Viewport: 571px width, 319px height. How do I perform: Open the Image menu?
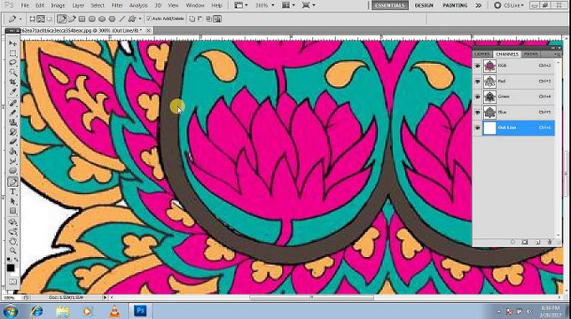coord(58,5)
